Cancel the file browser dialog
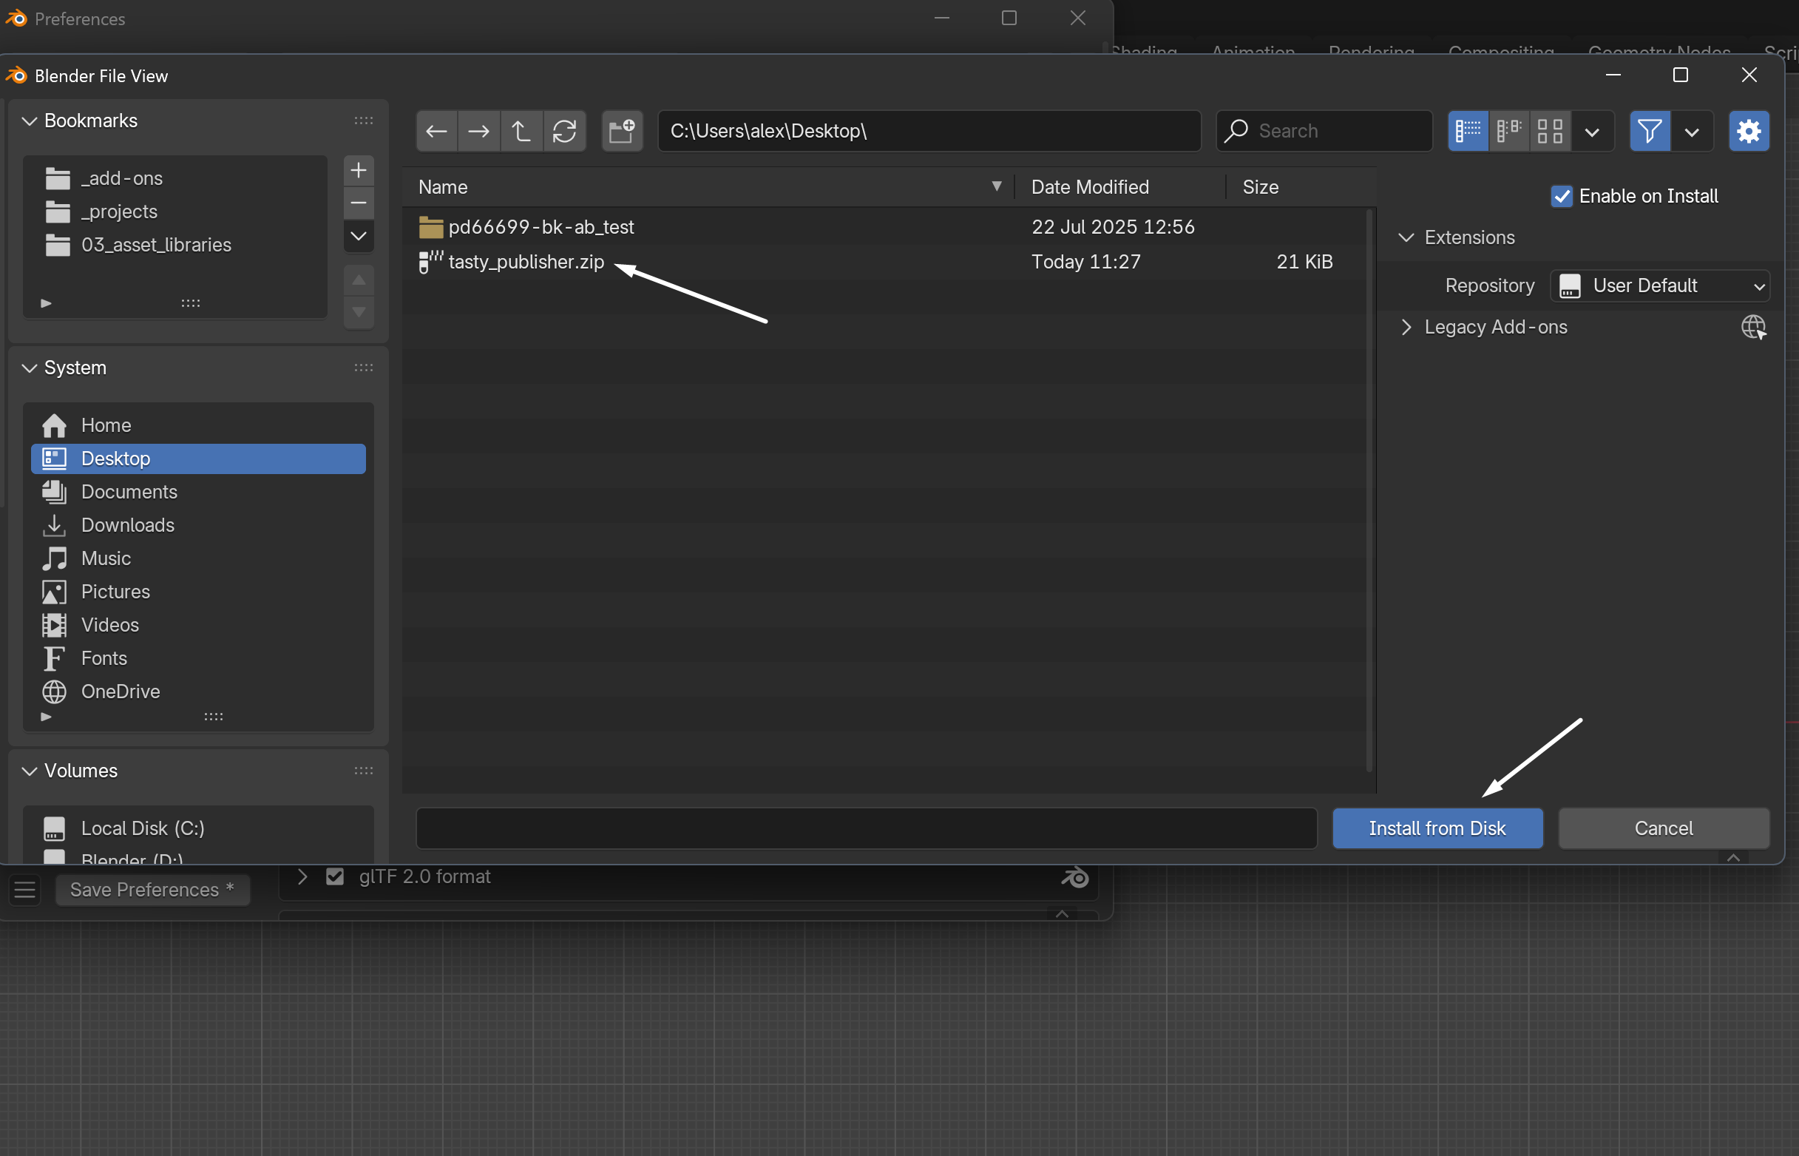The image size is (1799, 1156). 1663,828
